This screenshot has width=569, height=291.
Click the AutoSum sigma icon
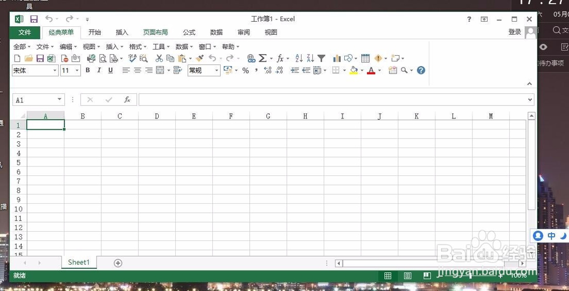coord(262,58)
